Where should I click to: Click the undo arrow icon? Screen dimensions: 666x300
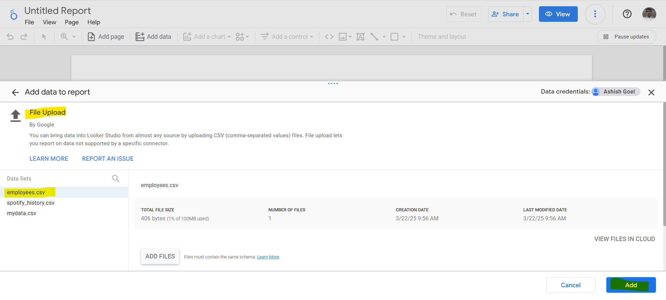pyautogui.click(x=10, y=37)
